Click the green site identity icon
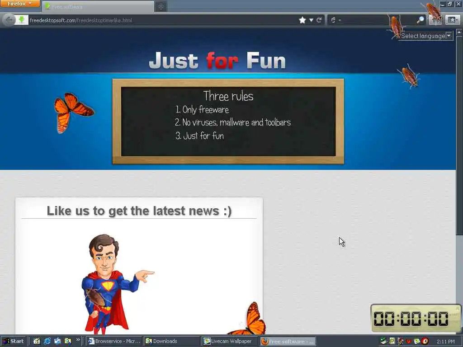The height and width of the screenshot is (347, 463). click(22, 20)
